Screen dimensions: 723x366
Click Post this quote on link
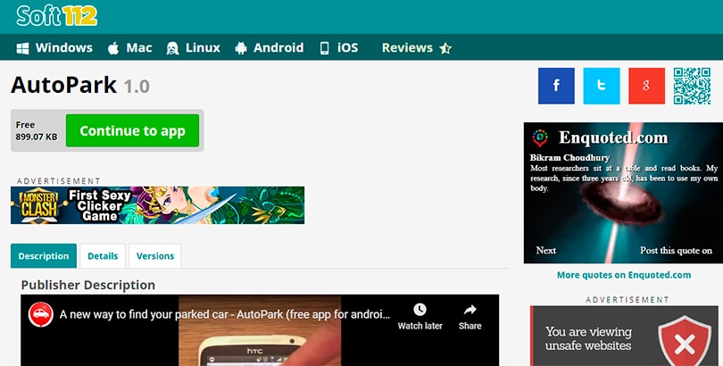[x=676, y=250]
